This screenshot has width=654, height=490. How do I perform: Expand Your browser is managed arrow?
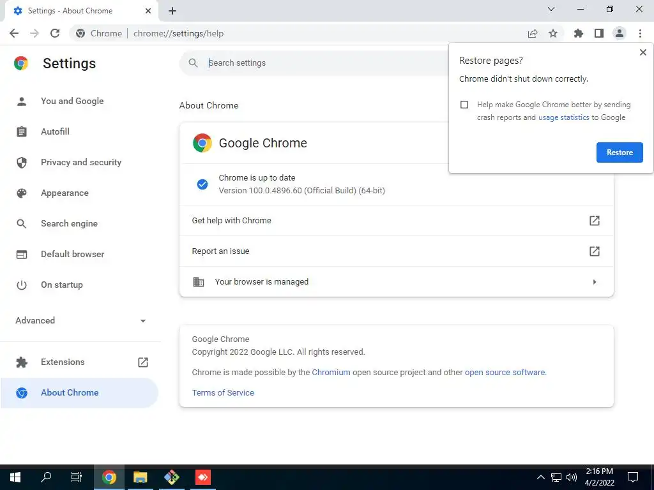coord(595,282)
